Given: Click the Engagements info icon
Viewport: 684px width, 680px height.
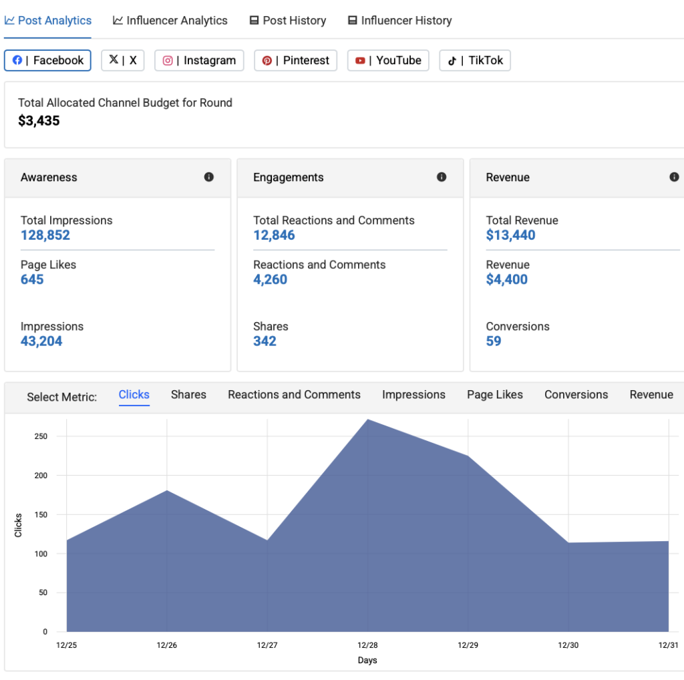Looking at the screenshot, I should click(x=442, y=177).
